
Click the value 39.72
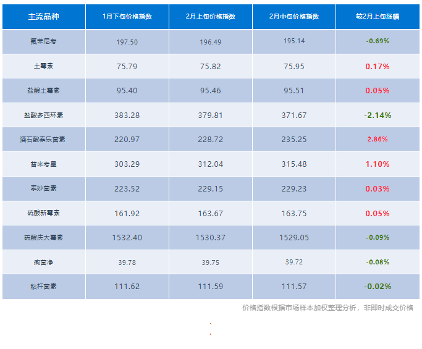point(294,262)
